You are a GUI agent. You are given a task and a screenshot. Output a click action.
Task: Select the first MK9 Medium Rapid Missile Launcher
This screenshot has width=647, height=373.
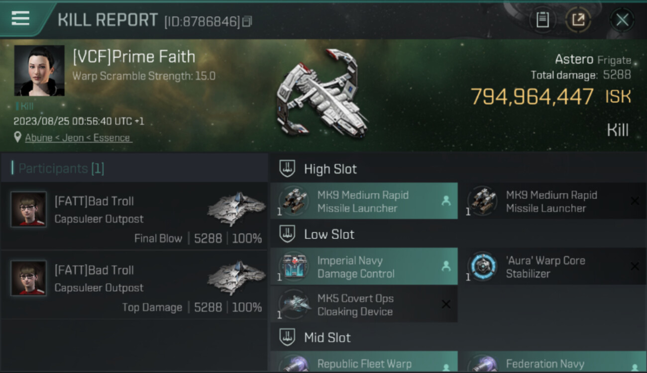point(364,201)
